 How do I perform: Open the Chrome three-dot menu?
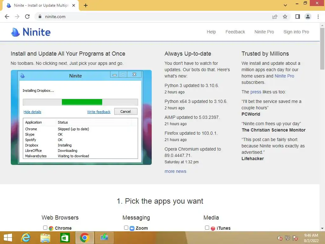point(318,17)
